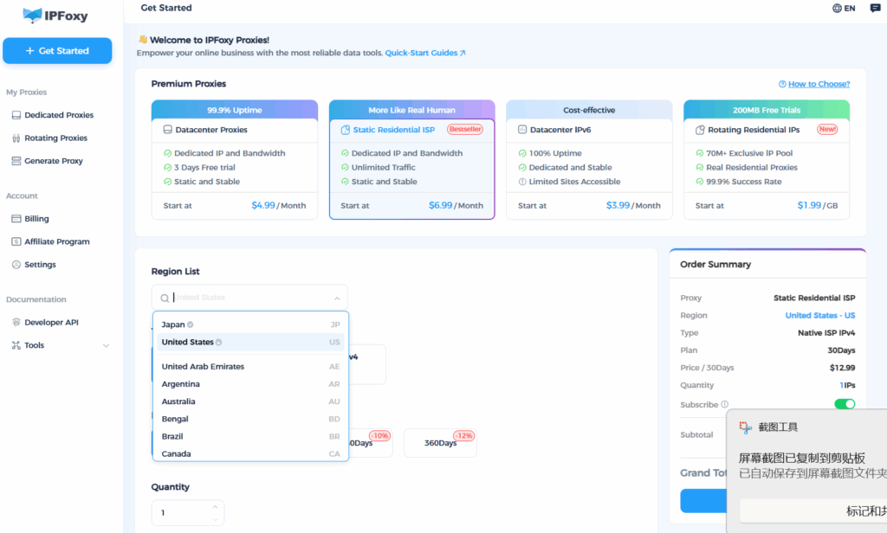Go to the Generate Proxy page
This screenshot has width=887, height=533.
(x=53, y=161)
